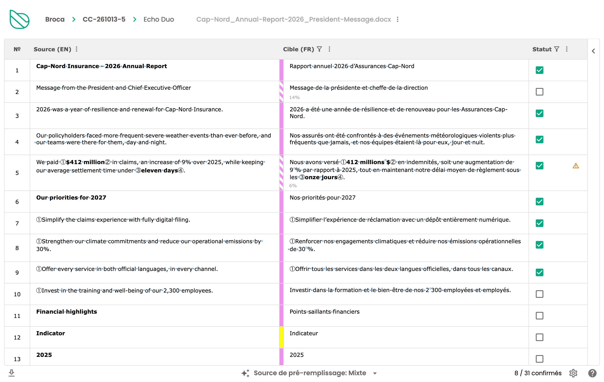Open the document file options kebab menu

tap(398, 19)
